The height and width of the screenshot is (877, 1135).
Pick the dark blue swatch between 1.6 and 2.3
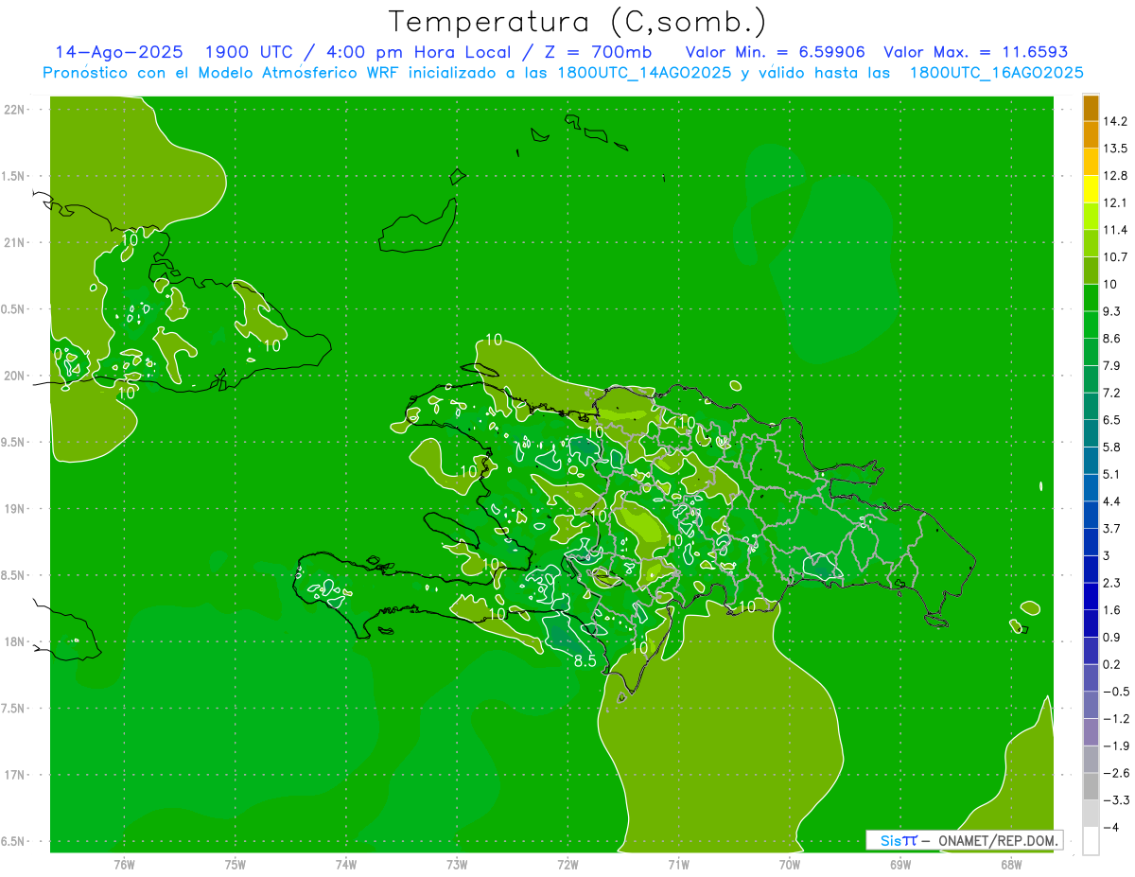1091,596
